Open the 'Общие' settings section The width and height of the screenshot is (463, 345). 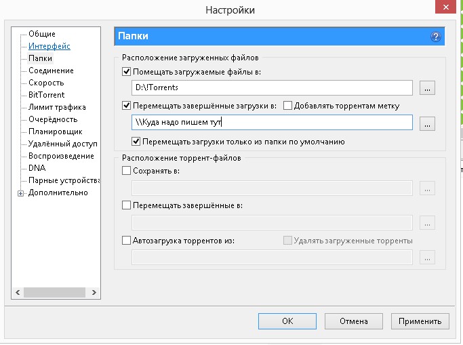pyautogui.click(x=42, y=34)
